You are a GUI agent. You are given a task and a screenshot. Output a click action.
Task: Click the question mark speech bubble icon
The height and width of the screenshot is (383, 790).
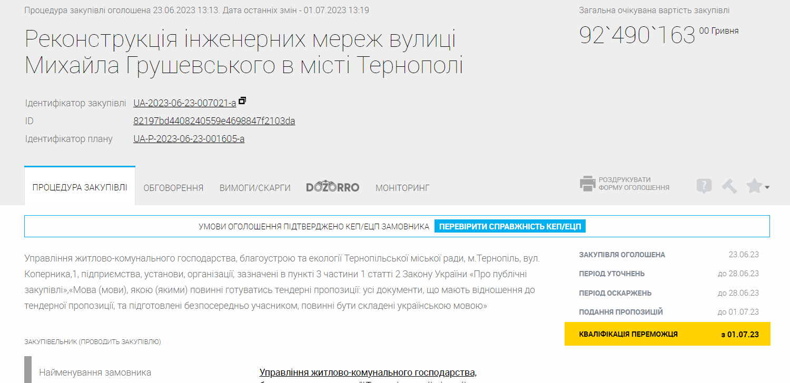(704, 186)
